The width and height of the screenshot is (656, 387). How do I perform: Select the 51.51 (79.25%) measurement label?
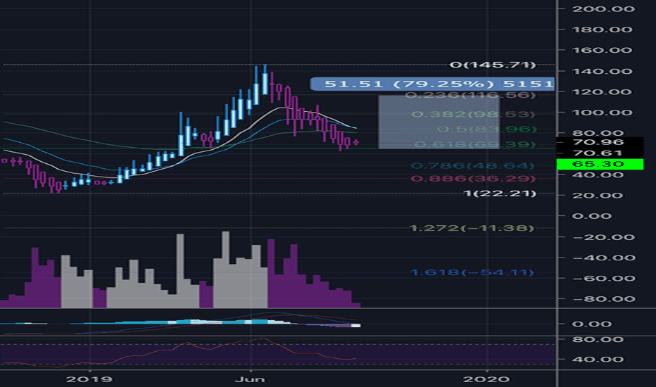432,84
